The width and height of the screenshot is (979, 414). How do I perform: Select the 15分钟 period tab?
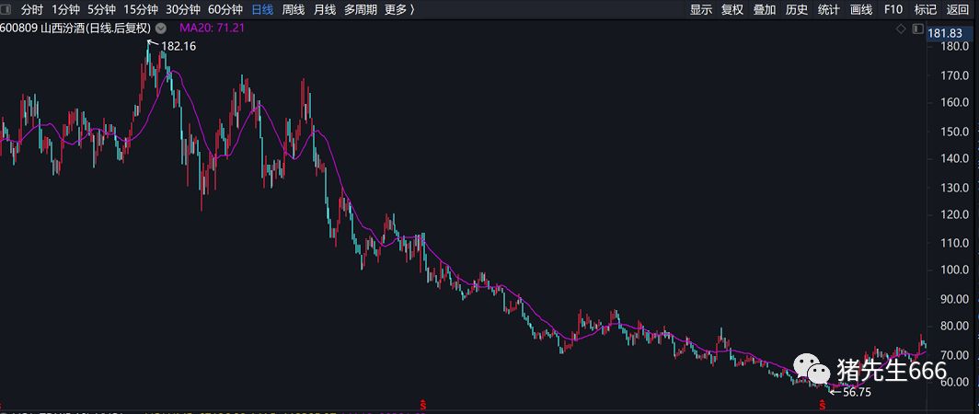(x=141, y=9)
